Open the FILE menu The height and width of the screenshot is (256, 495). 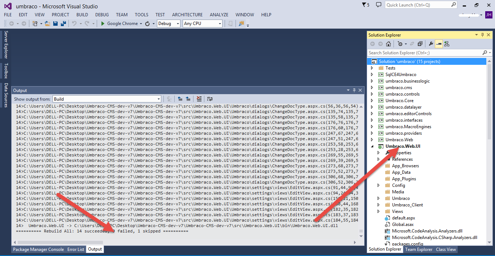8,15
